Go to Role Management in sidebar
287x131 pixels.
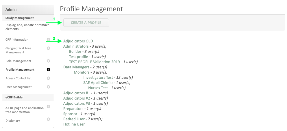point(18,61)
